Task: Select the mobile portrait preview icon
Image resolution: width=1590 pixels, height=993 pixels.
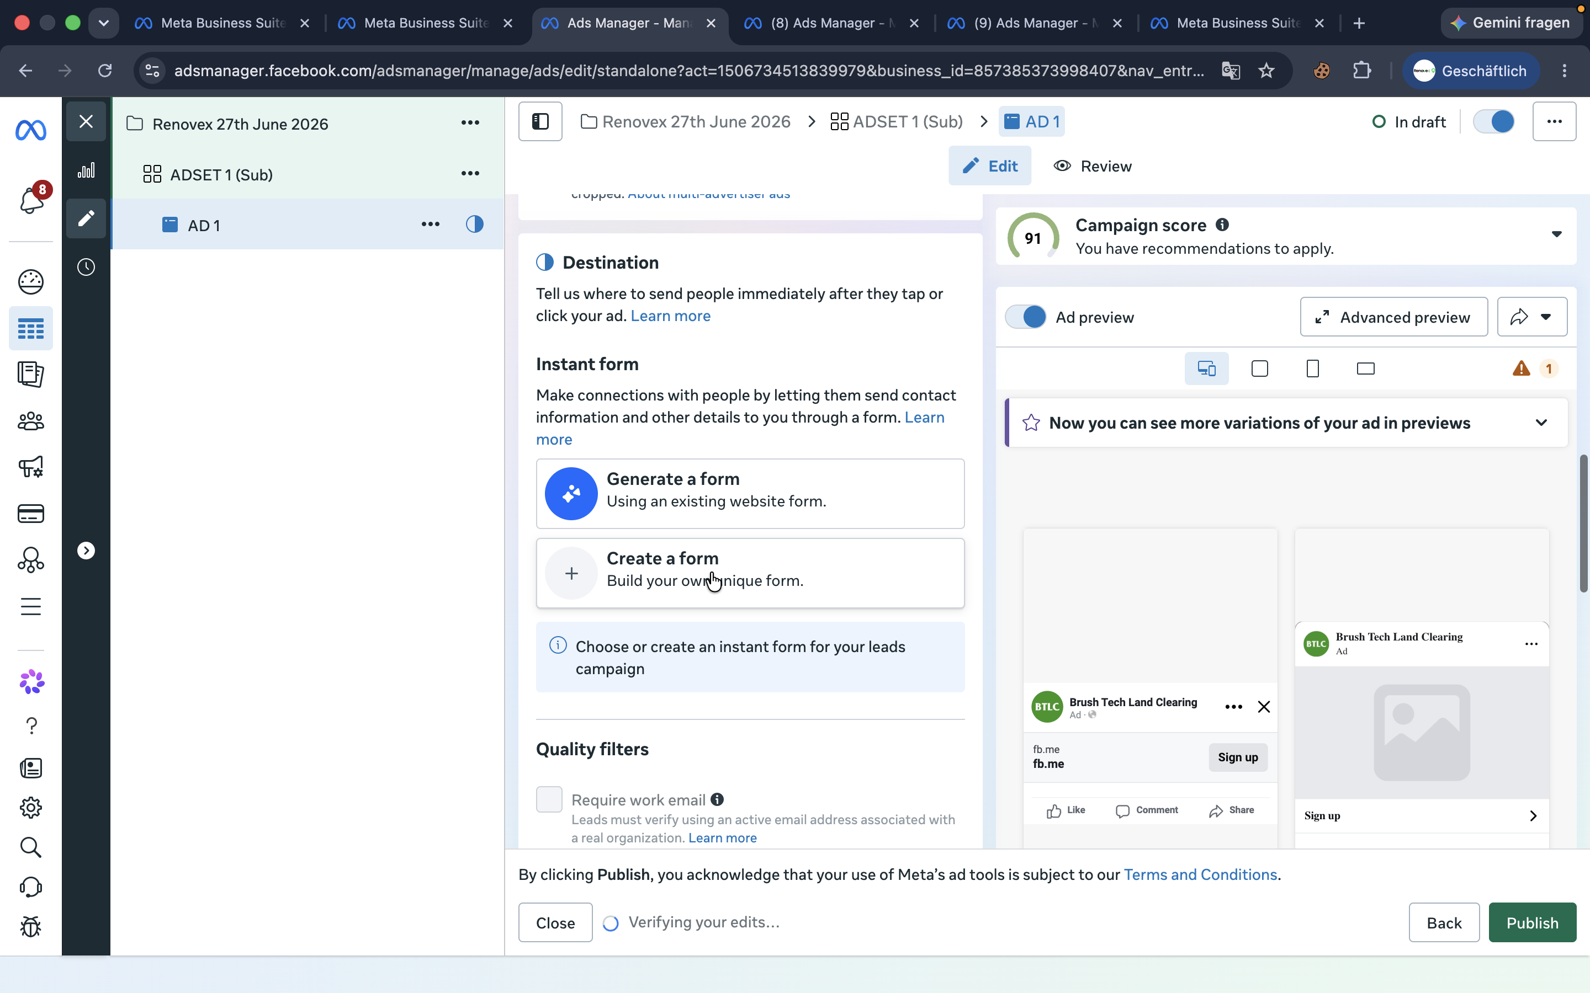Action: (x=1312, y=369)
